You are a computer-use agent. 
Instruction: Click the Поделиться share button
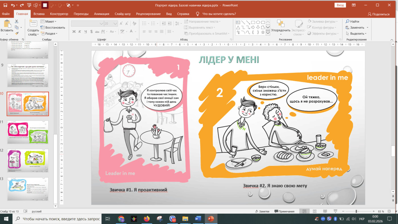coord(378,14)
